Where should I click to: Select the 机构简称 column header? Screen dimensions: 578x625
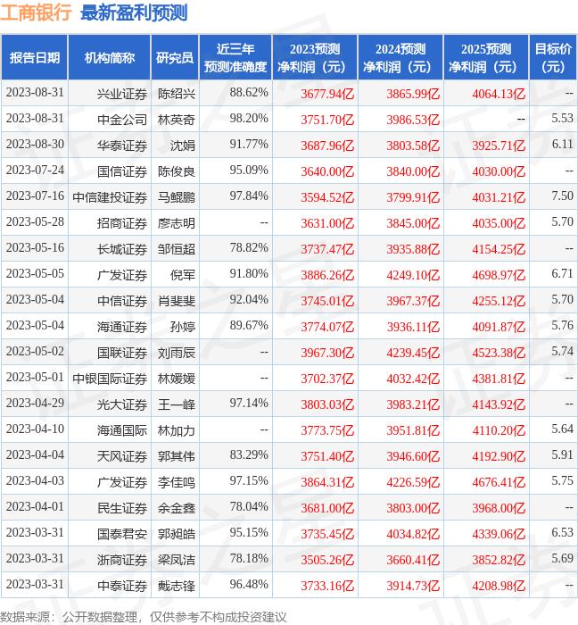point(110,58)
